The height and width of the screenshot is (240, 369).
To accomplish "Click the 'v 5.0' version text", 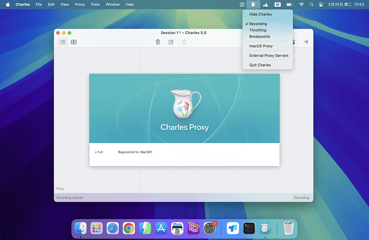I will 99,152.
